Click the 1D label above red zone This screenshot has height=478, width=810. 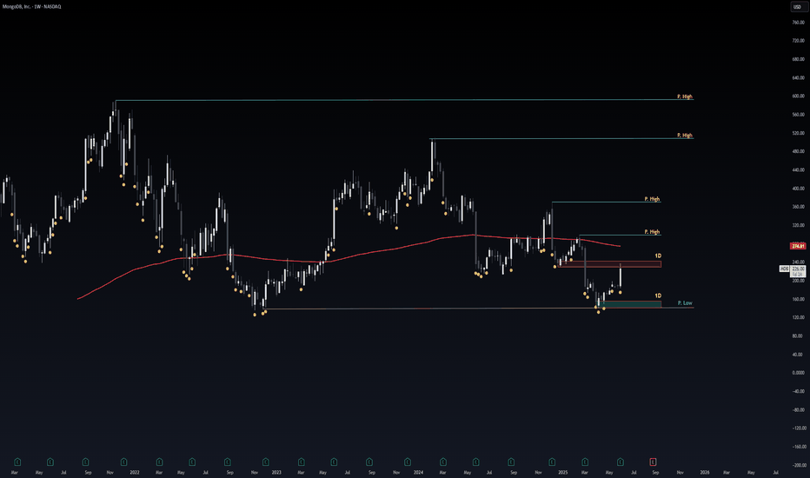click(x=658, y=256)
